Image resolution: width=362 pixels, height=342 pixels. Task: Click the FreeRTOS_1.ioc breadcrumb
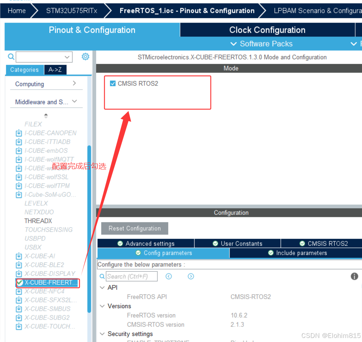pyautogui.click(x=187, y=11)
